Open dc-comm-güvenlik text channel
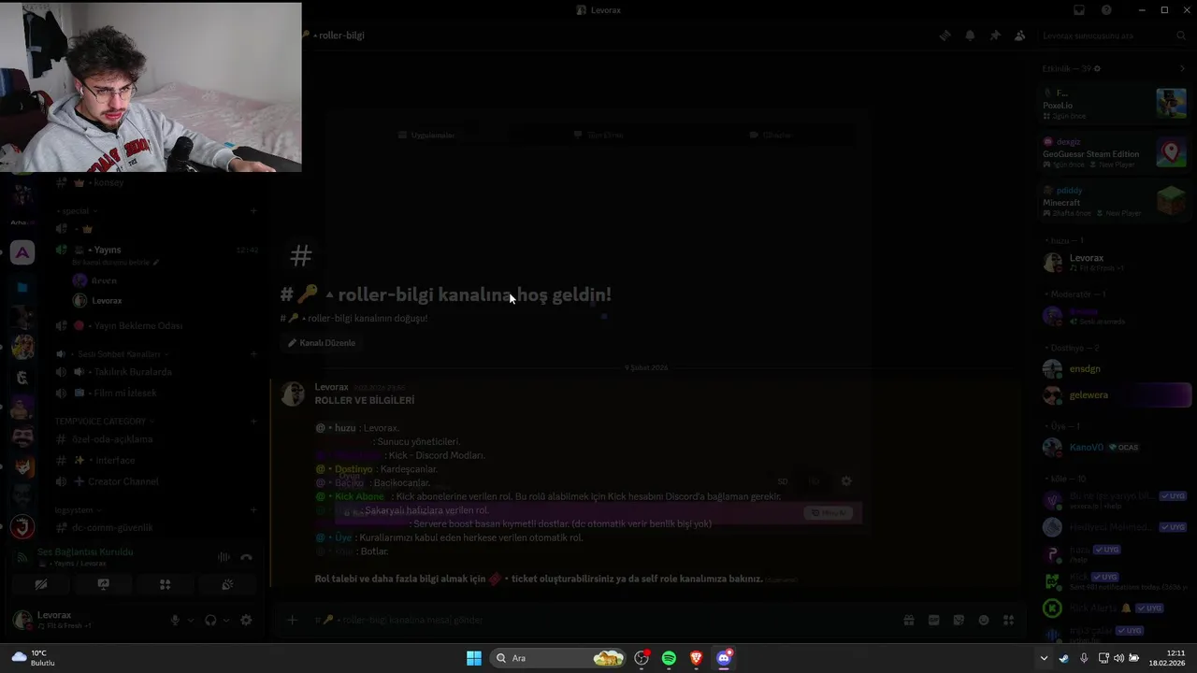The height and width of the screenshot is (673, 1197). coord(155,528)
